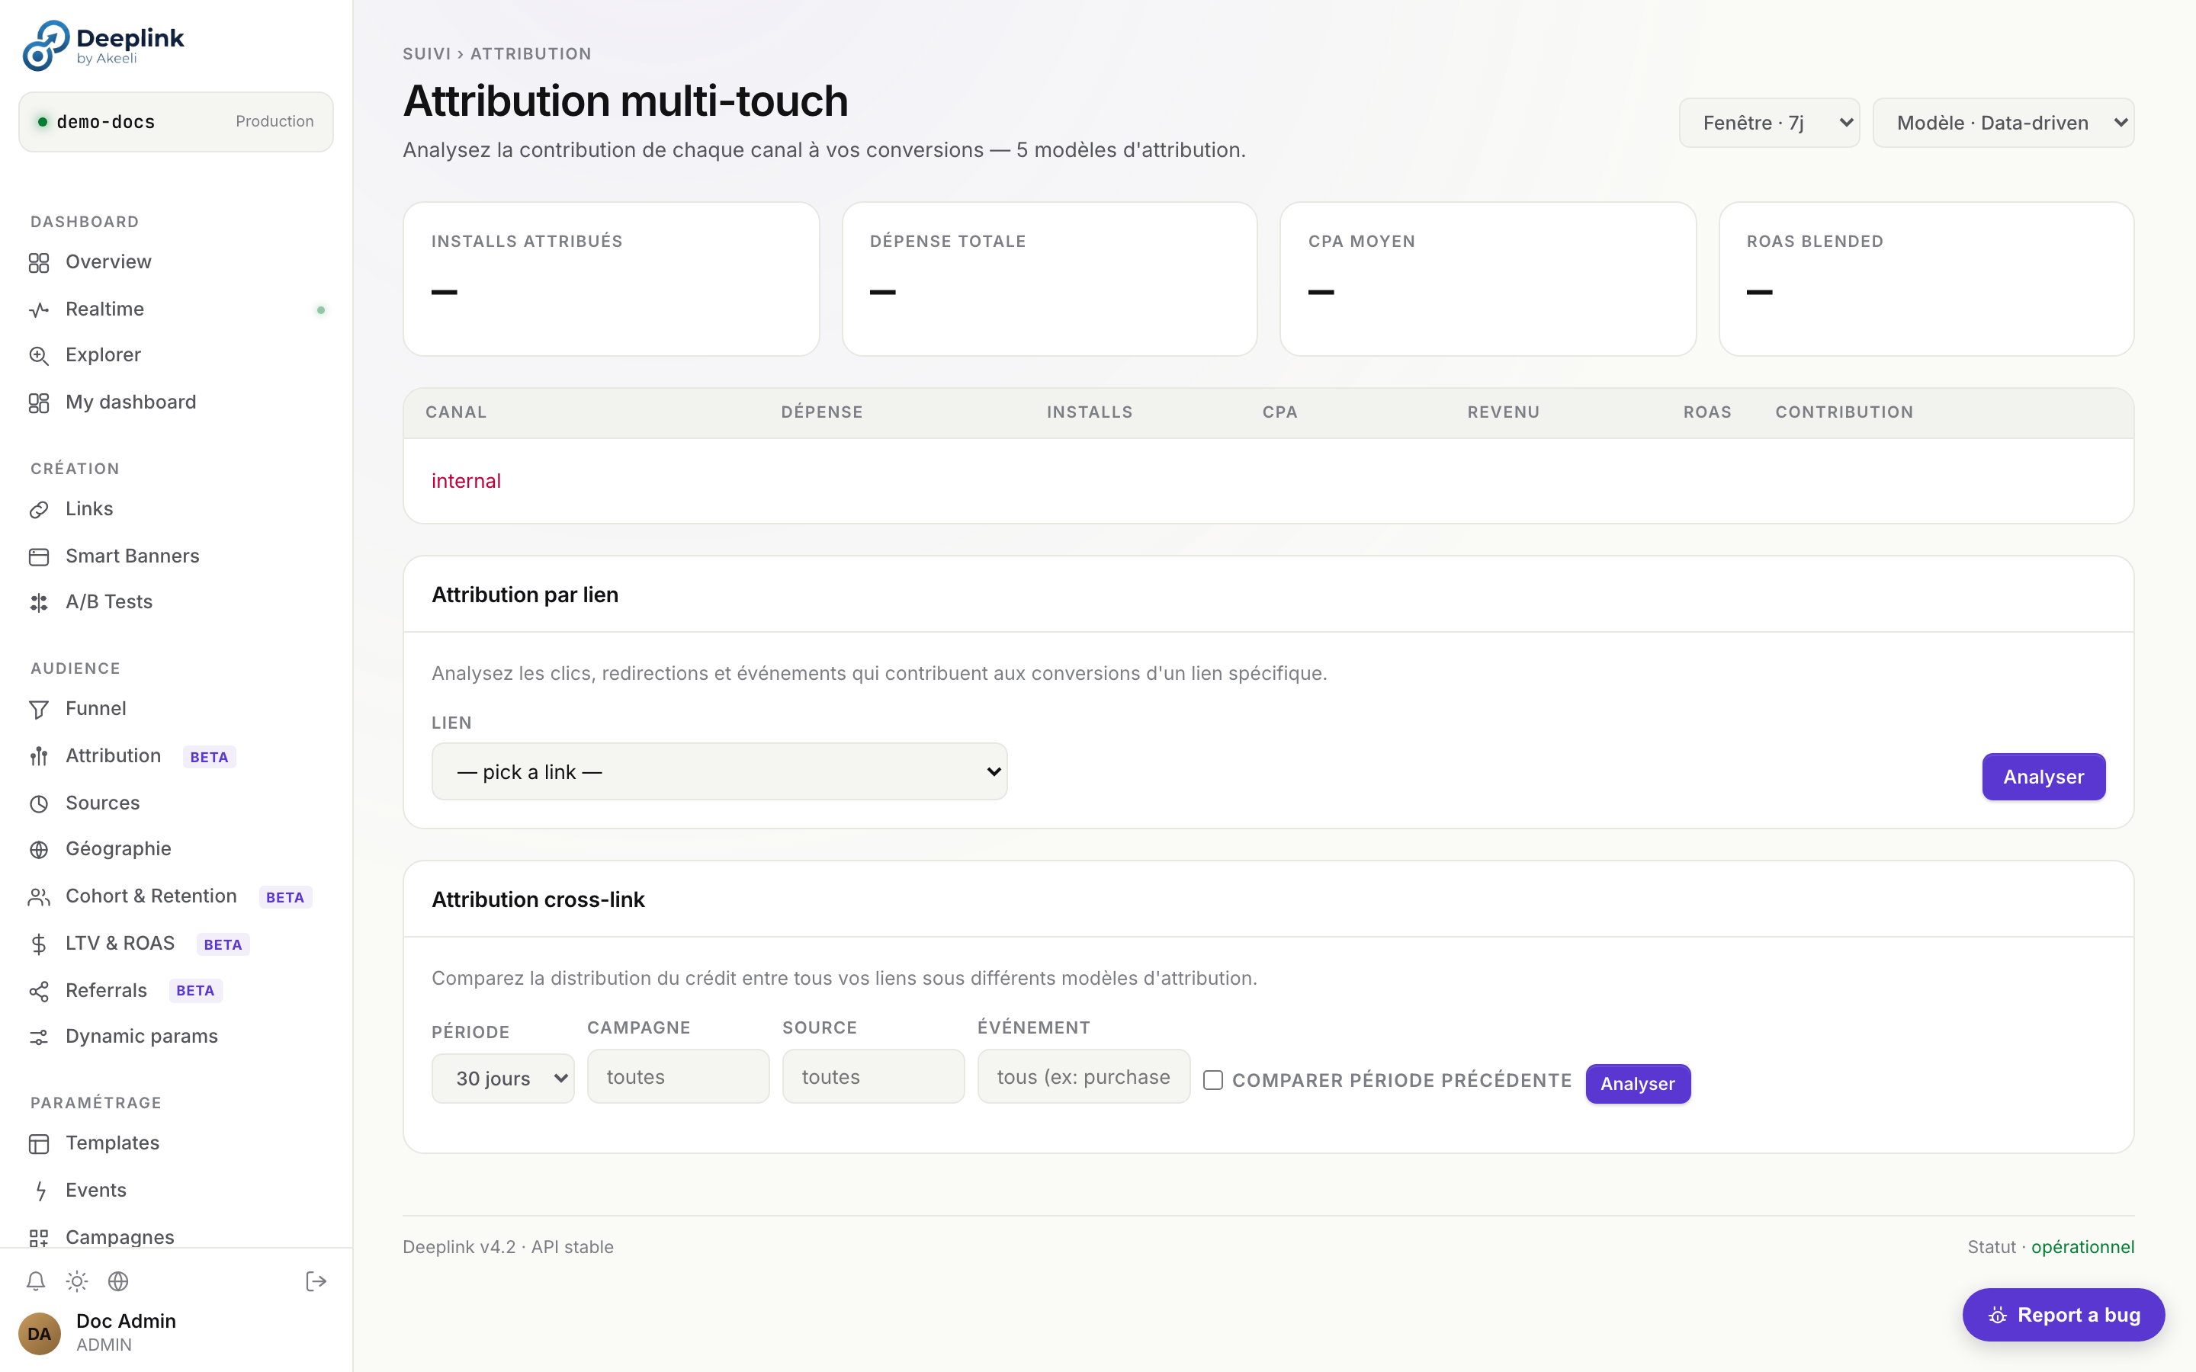Image resolution: width=2196 pixels, height=1372 pixels.
Task: Open the Géographie sidebar link
Action: (x=176, y=849)
